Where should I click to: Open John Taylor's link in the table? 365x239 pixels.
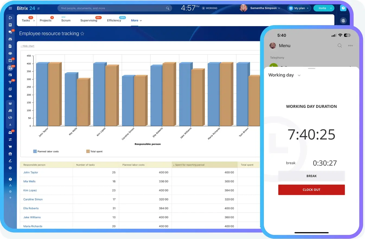tap(31, 172)
